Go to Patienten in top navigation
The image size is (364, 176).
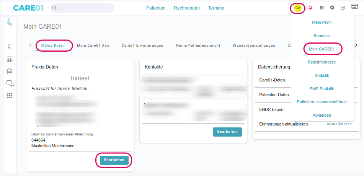(156, 8)
